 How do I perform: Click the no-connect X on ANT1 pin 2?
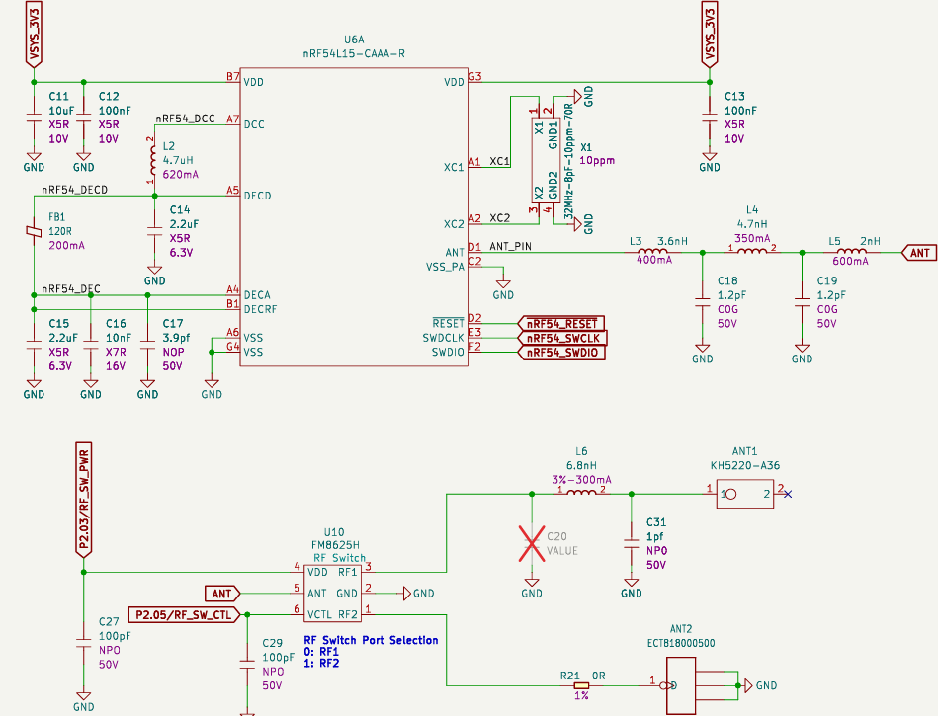click(788, 494)
